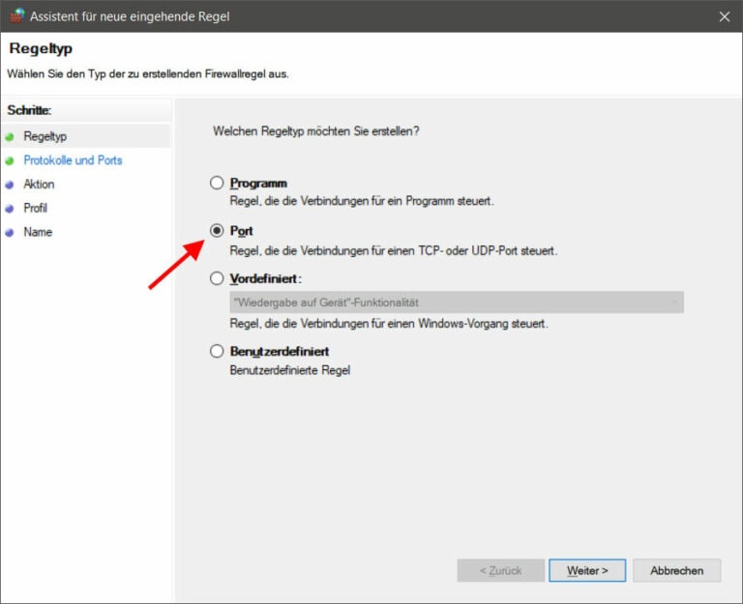The width and height of the screenshot is (743, 604).
Task: Select the Name step
Action: (38, 232)
